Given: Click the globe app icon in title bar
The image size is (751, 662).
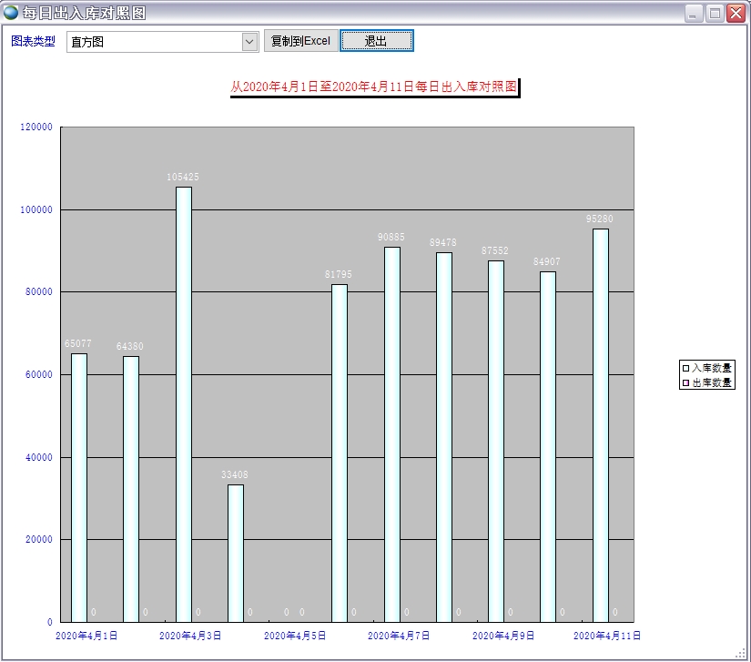Looking at the screenshot, I should point(11,13).
